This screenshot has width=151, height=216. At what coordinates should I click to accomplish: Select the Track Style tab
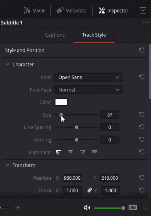94,35
